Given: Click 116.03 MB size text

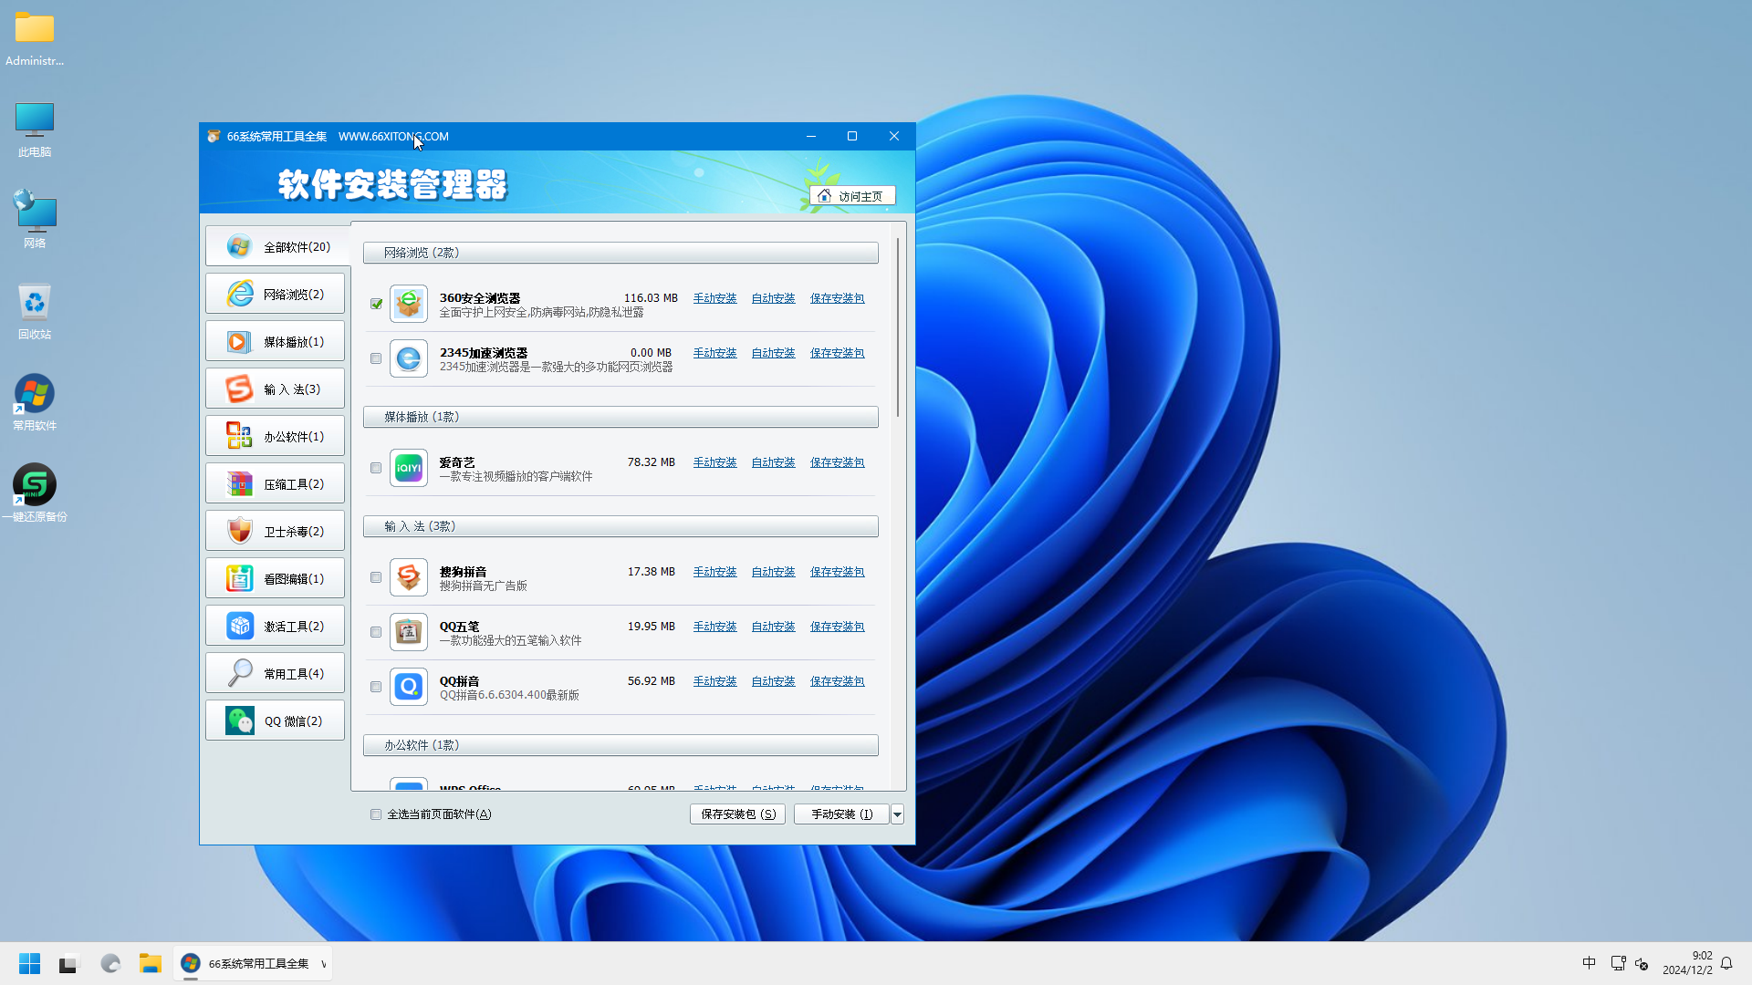Looking at the screenshot, I should pos(651,298).
